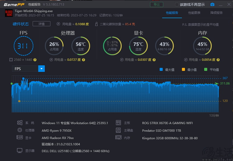233x161 pixels.
Task: Click the Predator SSD GM7000 1TB text
Action: pos(162,131)
